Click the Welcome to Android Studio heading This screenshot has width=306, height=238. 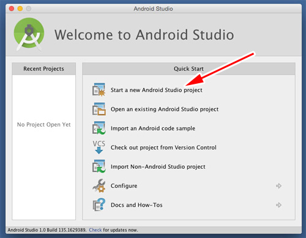tap(144, 35)
